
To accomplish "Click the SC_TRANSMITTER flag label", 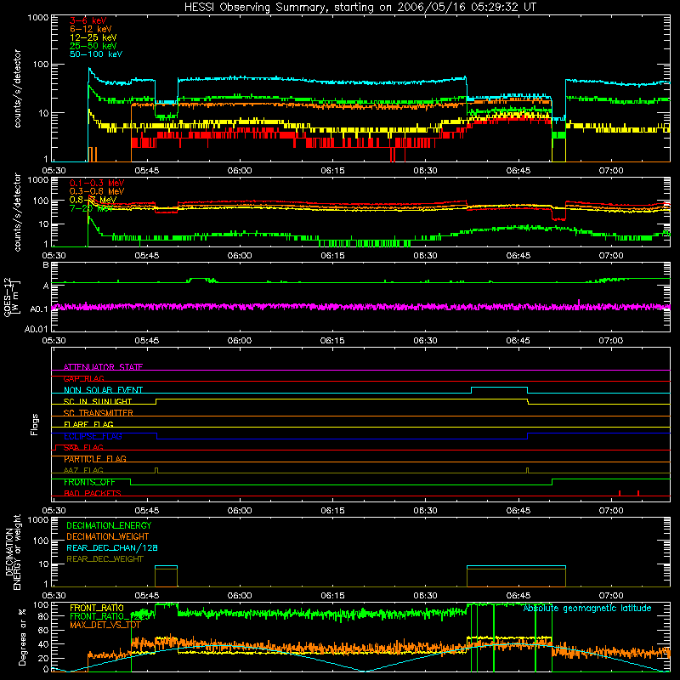I will pos(98,413).
